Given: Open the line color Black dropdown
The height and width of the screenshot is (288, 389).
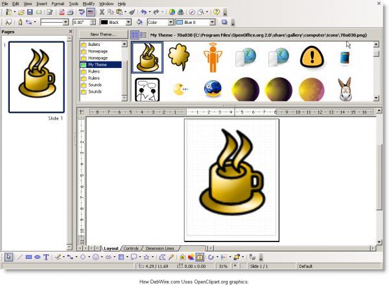Looking at the screenshot, I should pyautogui.click(x=130, y=22).
